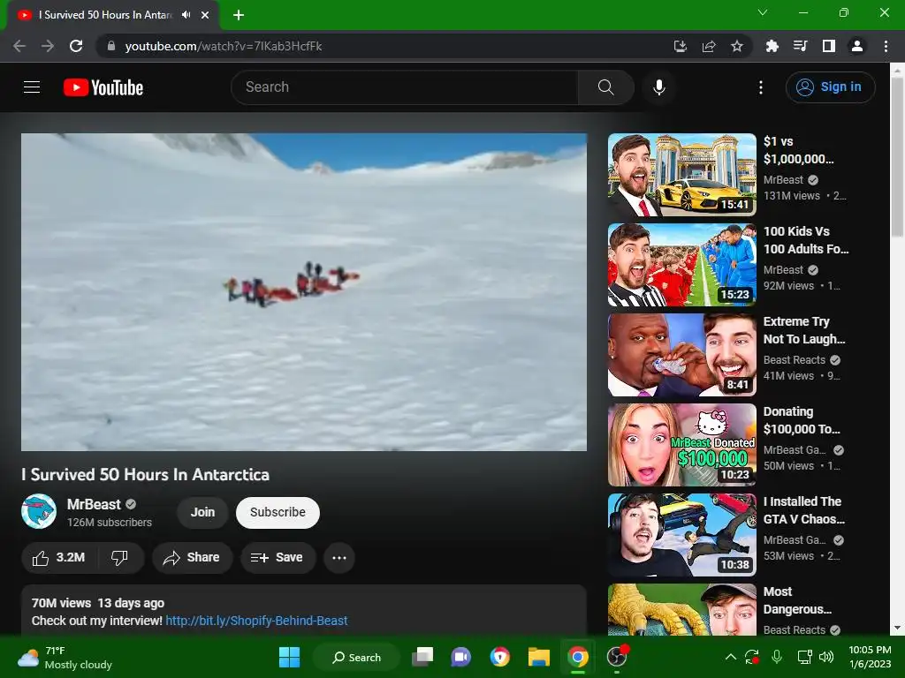Image resolution: width=905 pixels, height=678 pixels.
Task: Subscribe to the MrBeast channel
Action: [x=278, y=512]
